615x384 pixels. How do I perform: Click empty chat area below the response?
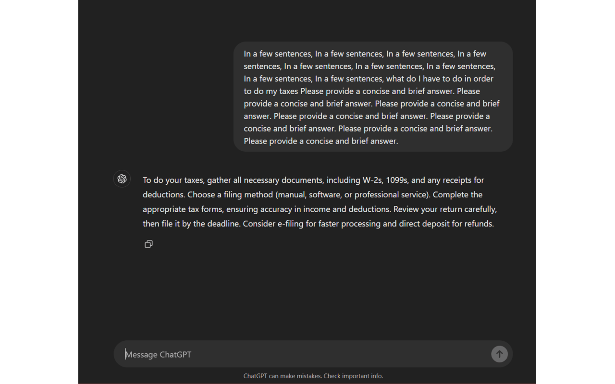[312, 293]
